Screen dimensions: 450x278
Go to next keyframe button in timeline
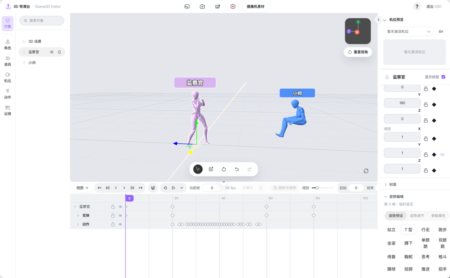(132, 188)
